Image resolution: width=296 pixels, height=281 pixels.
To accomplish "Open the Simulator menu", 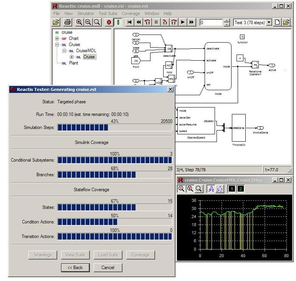I will pyautogui.click(x=86, y=13).
